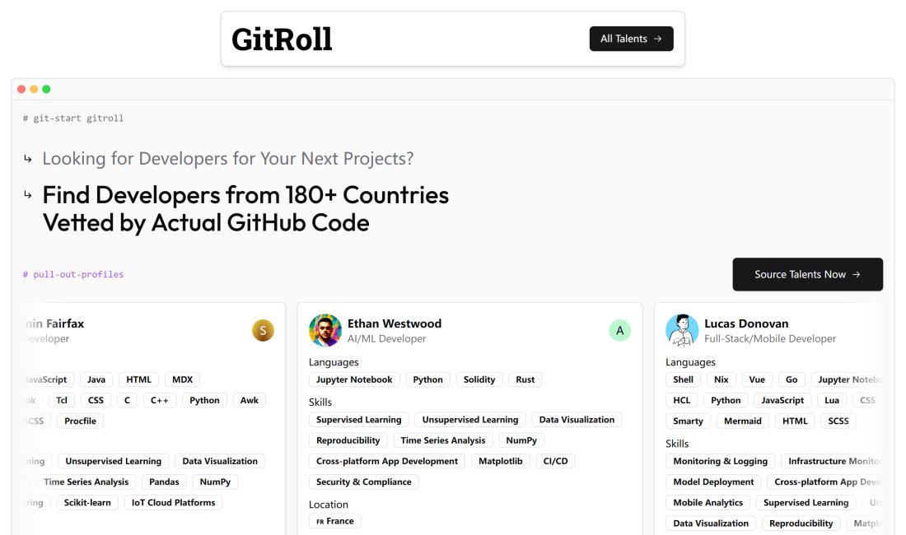Image resolution: width=906 pixels, height=535 pixels.
Task: Click the GitRoll logo
Action: pyautogui.click(x=282, y=40)
